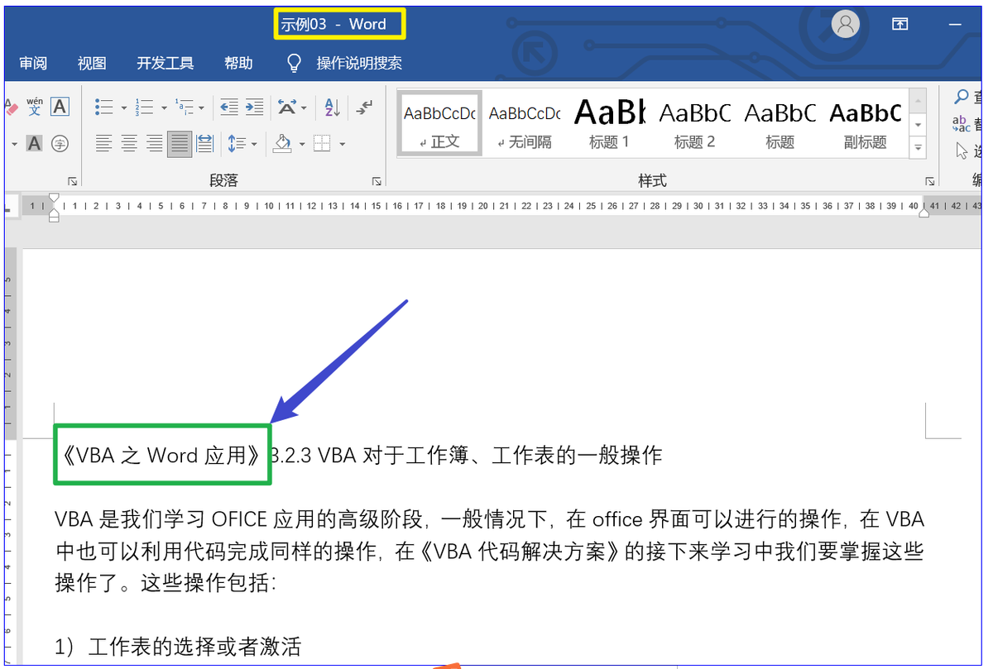Click the Enclose Characters (circled 字) icon

tap(60, 144)
